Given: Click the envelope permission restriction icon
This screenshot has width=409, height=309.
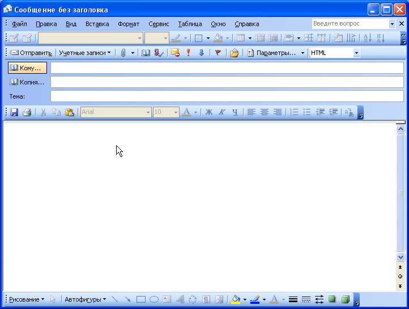Looking at the screenshot, I should (175, 53).
